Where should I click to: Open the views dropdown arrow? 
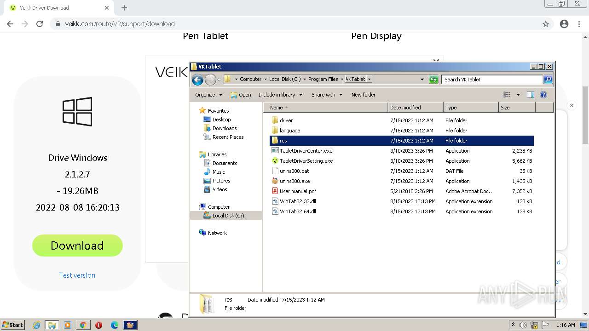pyautogui.click(x=518, y=95)
